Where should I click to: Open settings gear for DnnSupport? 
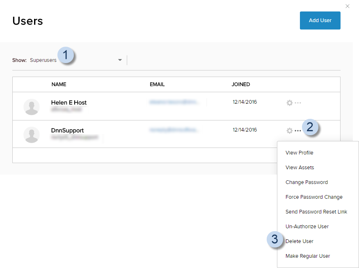(x=289, y=131)
